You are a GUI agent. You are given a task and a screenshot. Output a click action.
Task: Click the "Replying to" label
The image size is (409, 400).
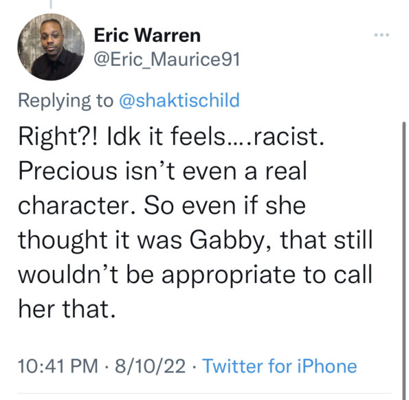point(65,100)
